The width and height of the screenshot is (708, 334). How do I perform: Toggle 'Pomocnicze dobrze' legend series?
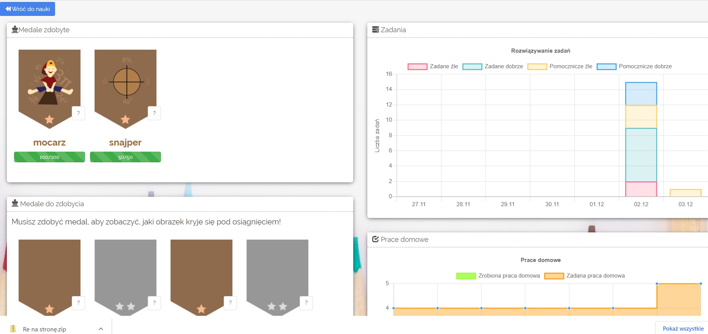(x=634, y=67)
